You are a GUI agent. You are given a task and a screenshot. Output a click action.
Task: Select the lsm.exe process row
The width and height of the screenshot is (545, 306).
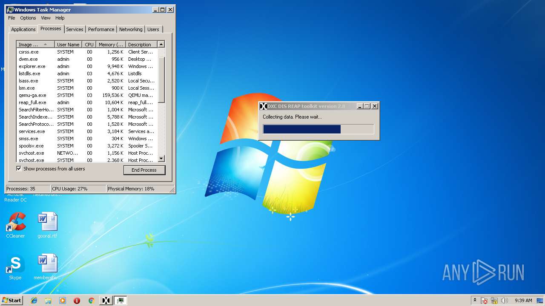[x=87, y=88]
